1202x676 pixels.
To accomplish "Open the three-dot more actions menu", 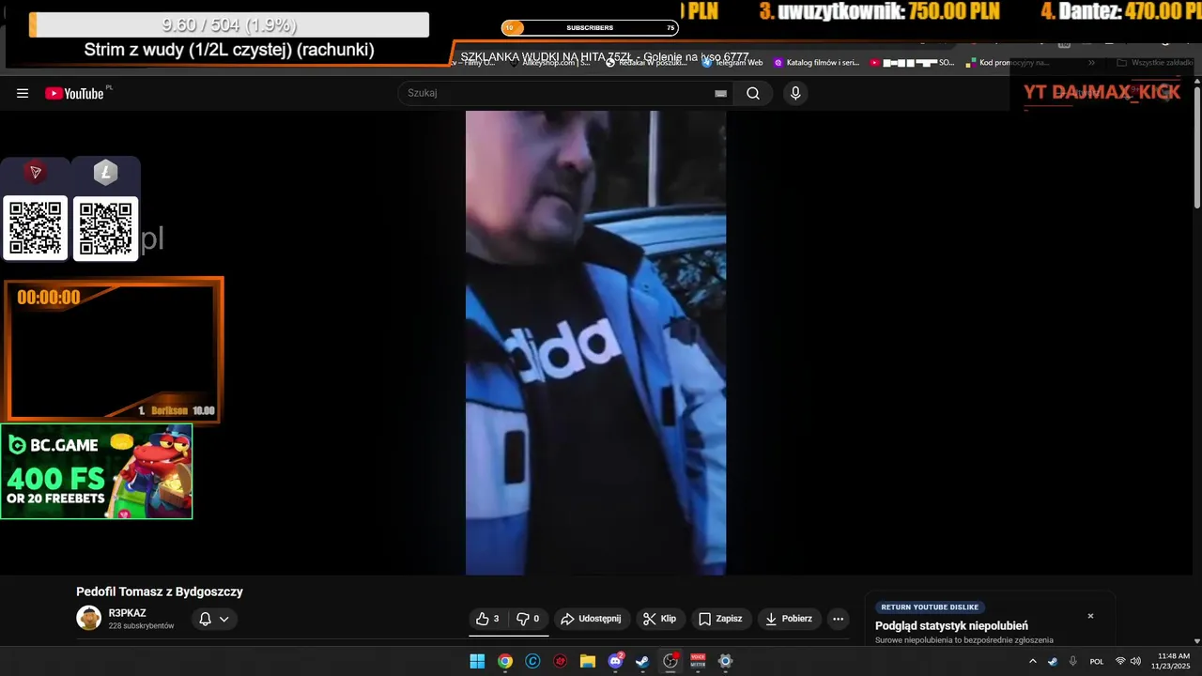I will tap(838, 619).
